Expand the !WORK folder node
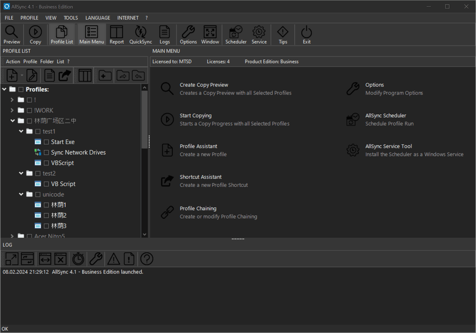 [x=13, y=110]
